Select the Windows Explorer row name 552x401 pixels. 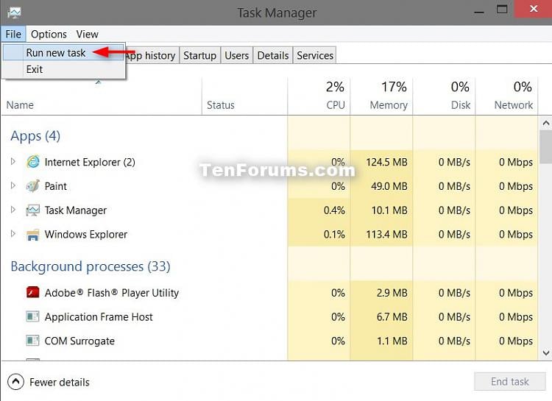coord(86,235)
